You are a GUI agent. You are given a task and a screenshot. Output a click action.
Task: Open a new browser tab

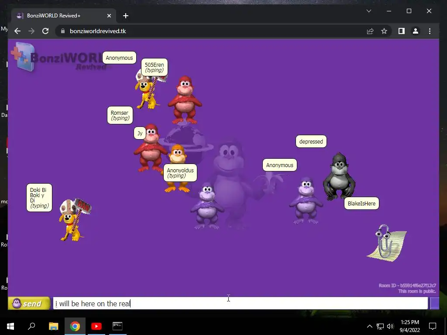coord(126,16)
